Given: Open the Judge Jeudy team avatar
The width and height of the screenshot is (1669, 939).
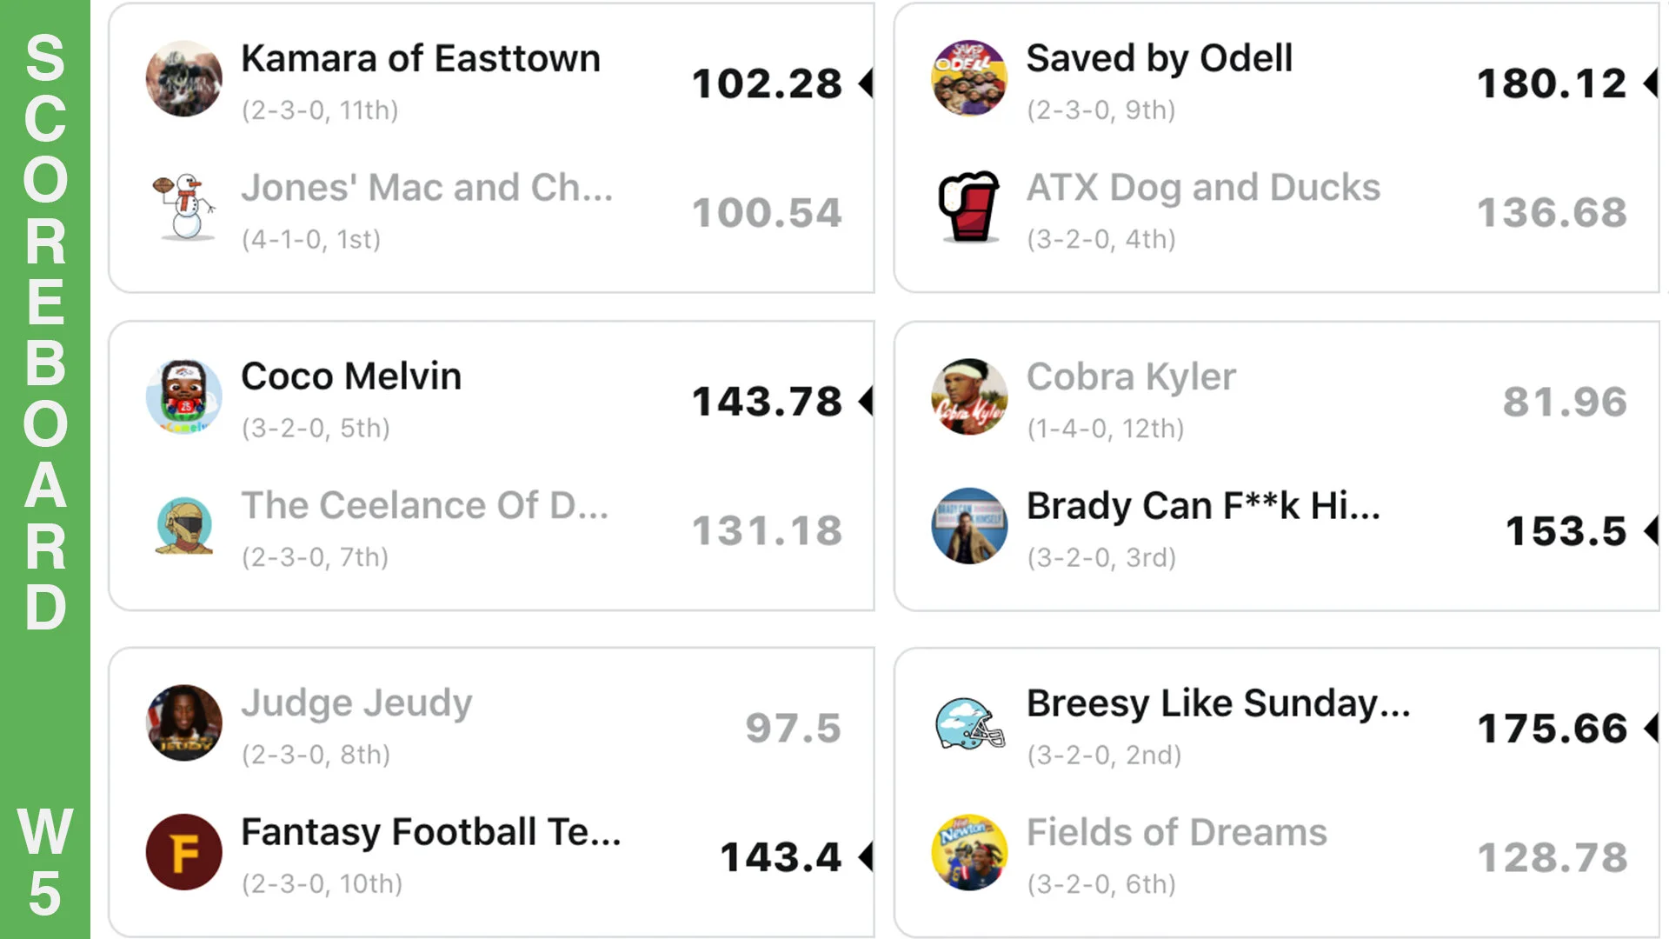Looking at the screenshot, I should 183,723.
